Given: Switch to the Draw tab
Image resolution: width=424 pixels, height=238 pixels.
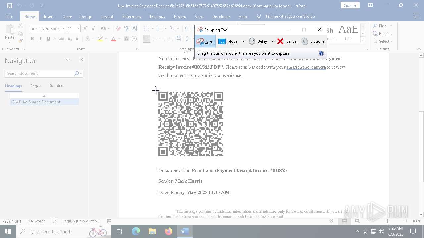Looking at the screenshot, I should pyautogui.click(x=67, y=17).
